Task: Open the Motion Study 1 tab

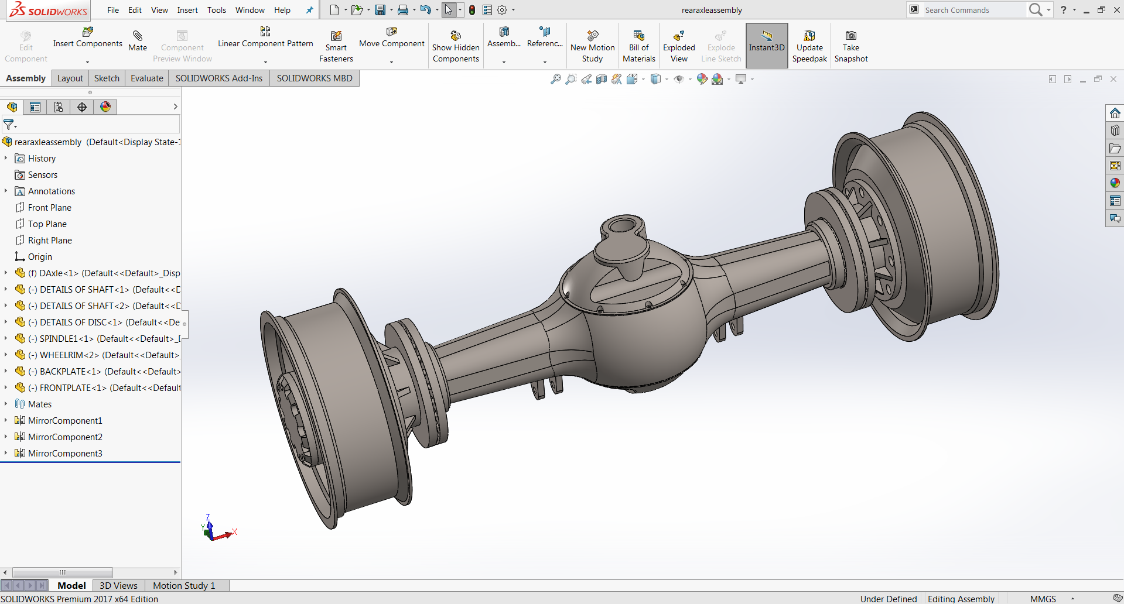Action: (184, 585)
